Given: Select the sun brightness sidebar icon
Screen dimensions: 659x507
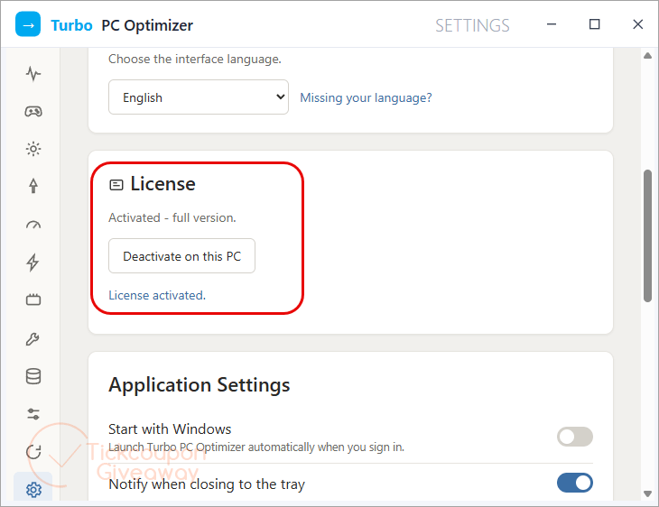Looking at the screenshot, I should tap(33, 149).
